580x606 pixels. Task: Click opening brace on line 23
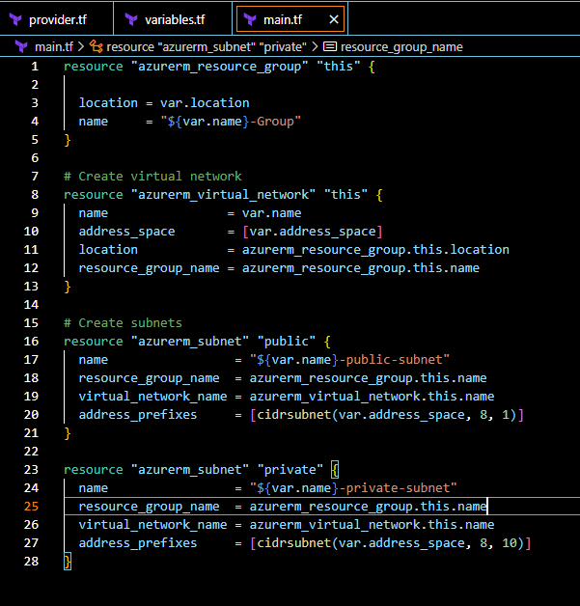point(335,470)
